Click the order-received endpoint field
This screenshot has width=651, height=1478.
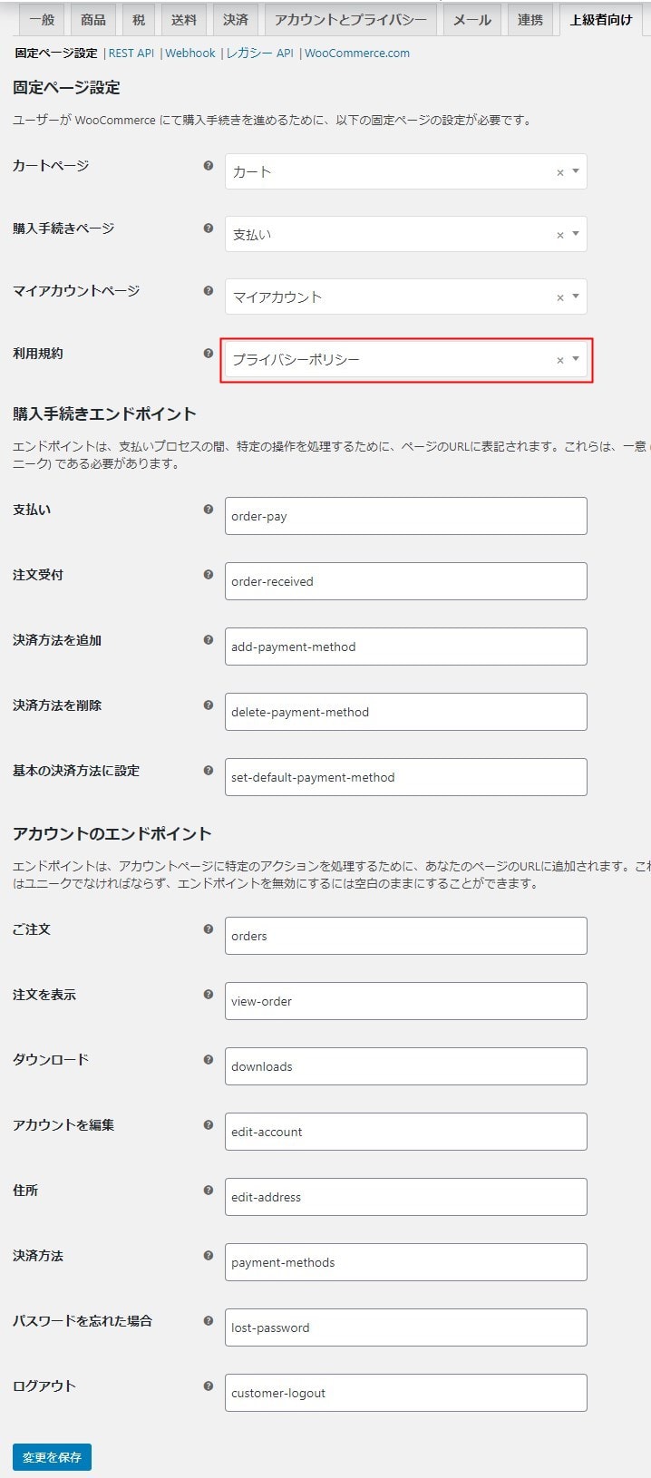click(x=405, y=581)
